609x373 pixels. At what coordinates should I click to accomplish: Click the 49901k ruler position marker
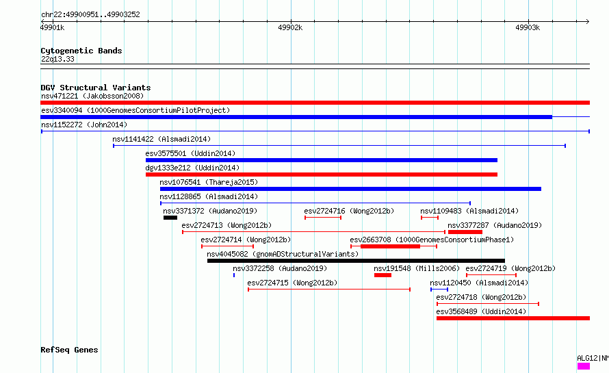tap(53, 27)
